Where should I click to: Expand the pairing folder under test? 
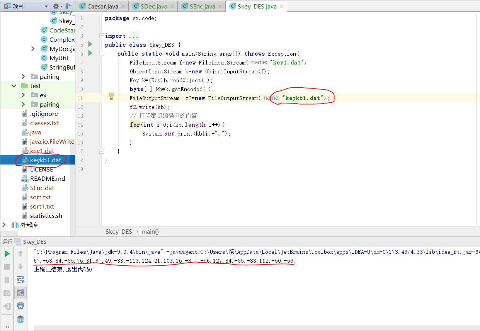point(23,104)
